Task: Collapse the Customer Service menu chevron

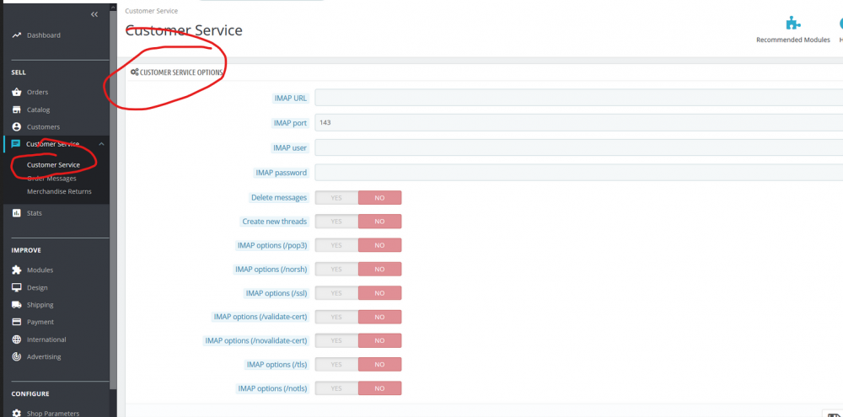Action: 101,144
